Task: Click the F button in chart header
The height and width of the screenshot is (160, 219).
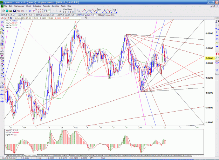Action: click(8, 18)
